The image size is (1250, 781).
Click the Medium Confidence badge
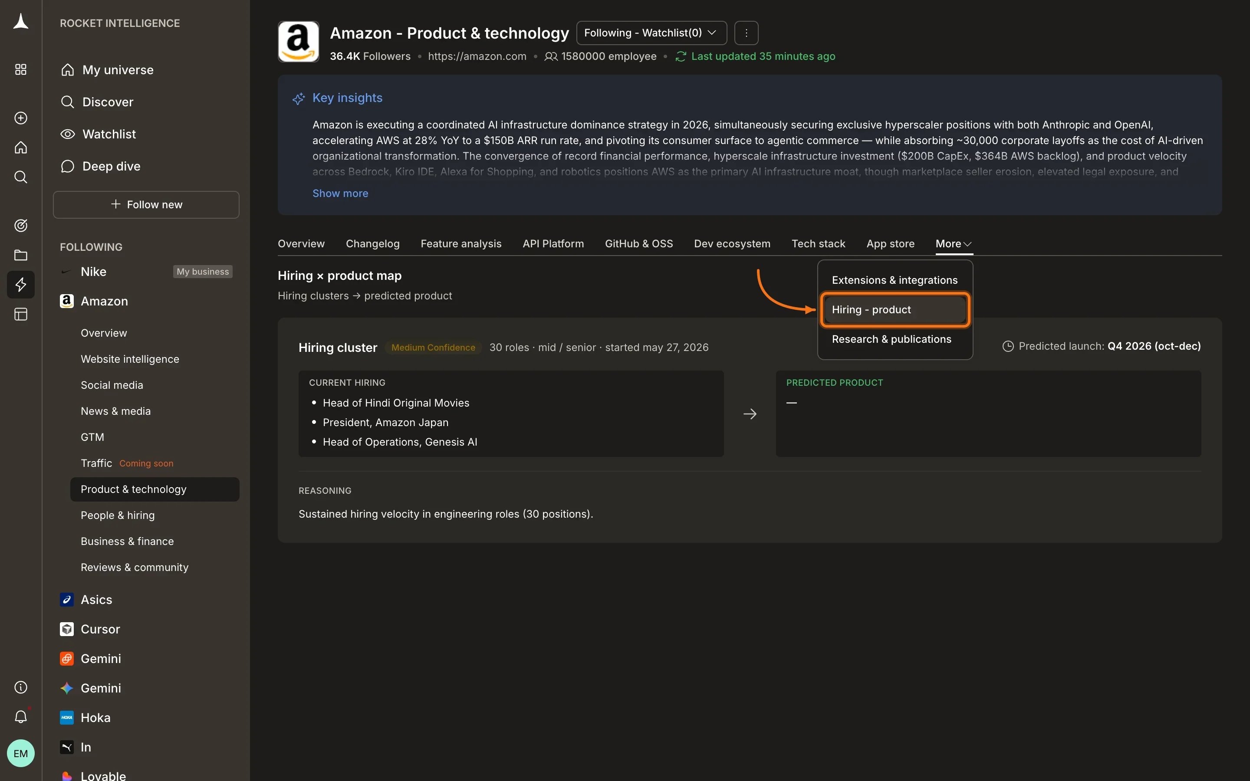433,348
